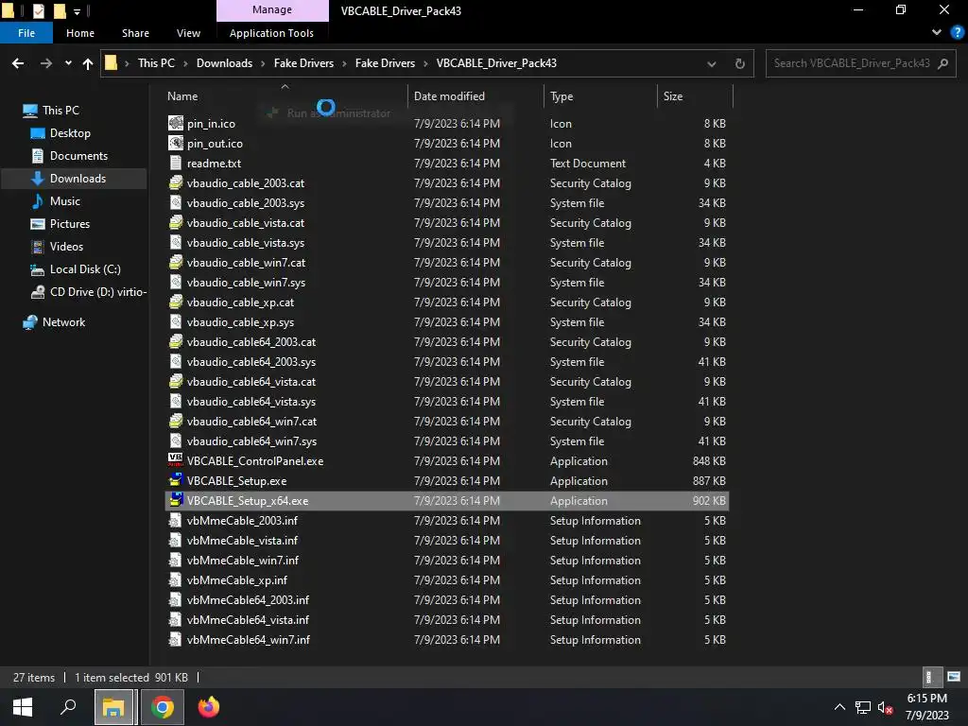Launch Google Chrome from the taskbar
The height and width of the screenshot is (726, 968).
pyautogui.click(x=163, y=707)
